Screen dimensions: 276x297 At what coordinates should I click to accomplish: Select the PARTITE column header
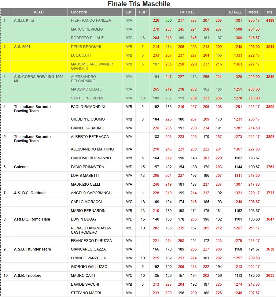coord(187,12)
